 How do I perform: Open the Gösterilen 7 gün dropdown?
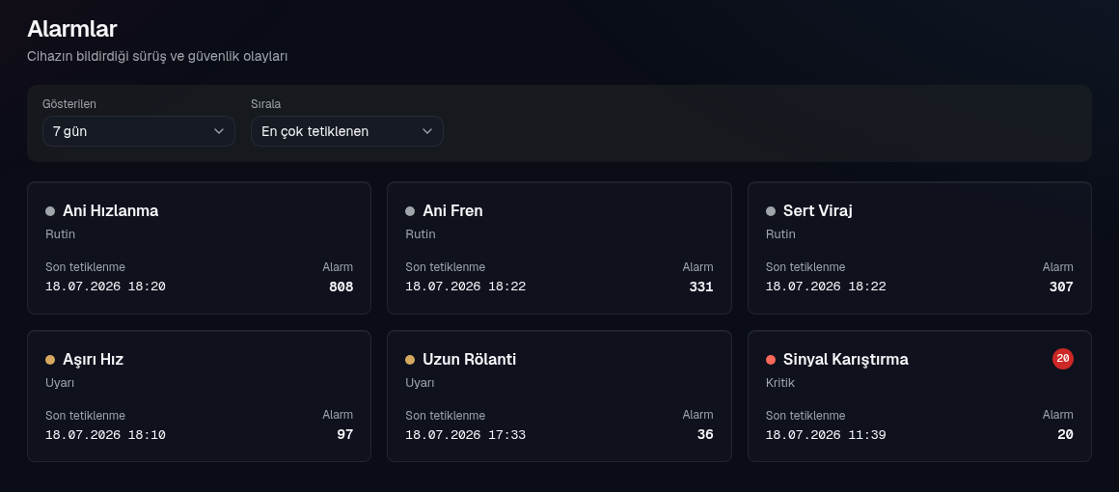coord(139,131)
